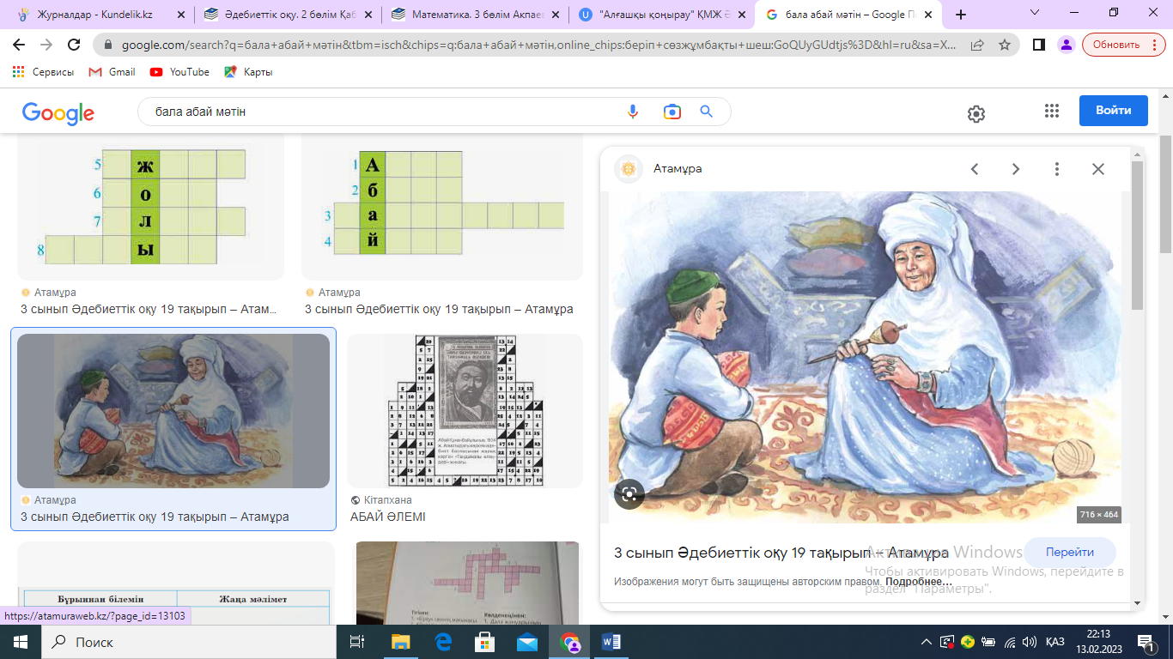Click the Перейти button
This screenshot has height=659, width=1173.
pyautogui.click(x=1070, y=553)
